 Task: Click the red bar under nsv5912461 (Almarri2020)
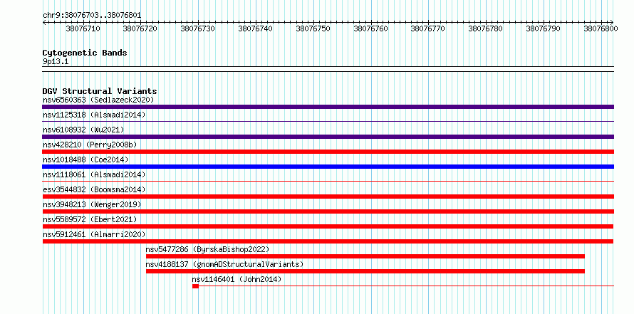point(328,241)
